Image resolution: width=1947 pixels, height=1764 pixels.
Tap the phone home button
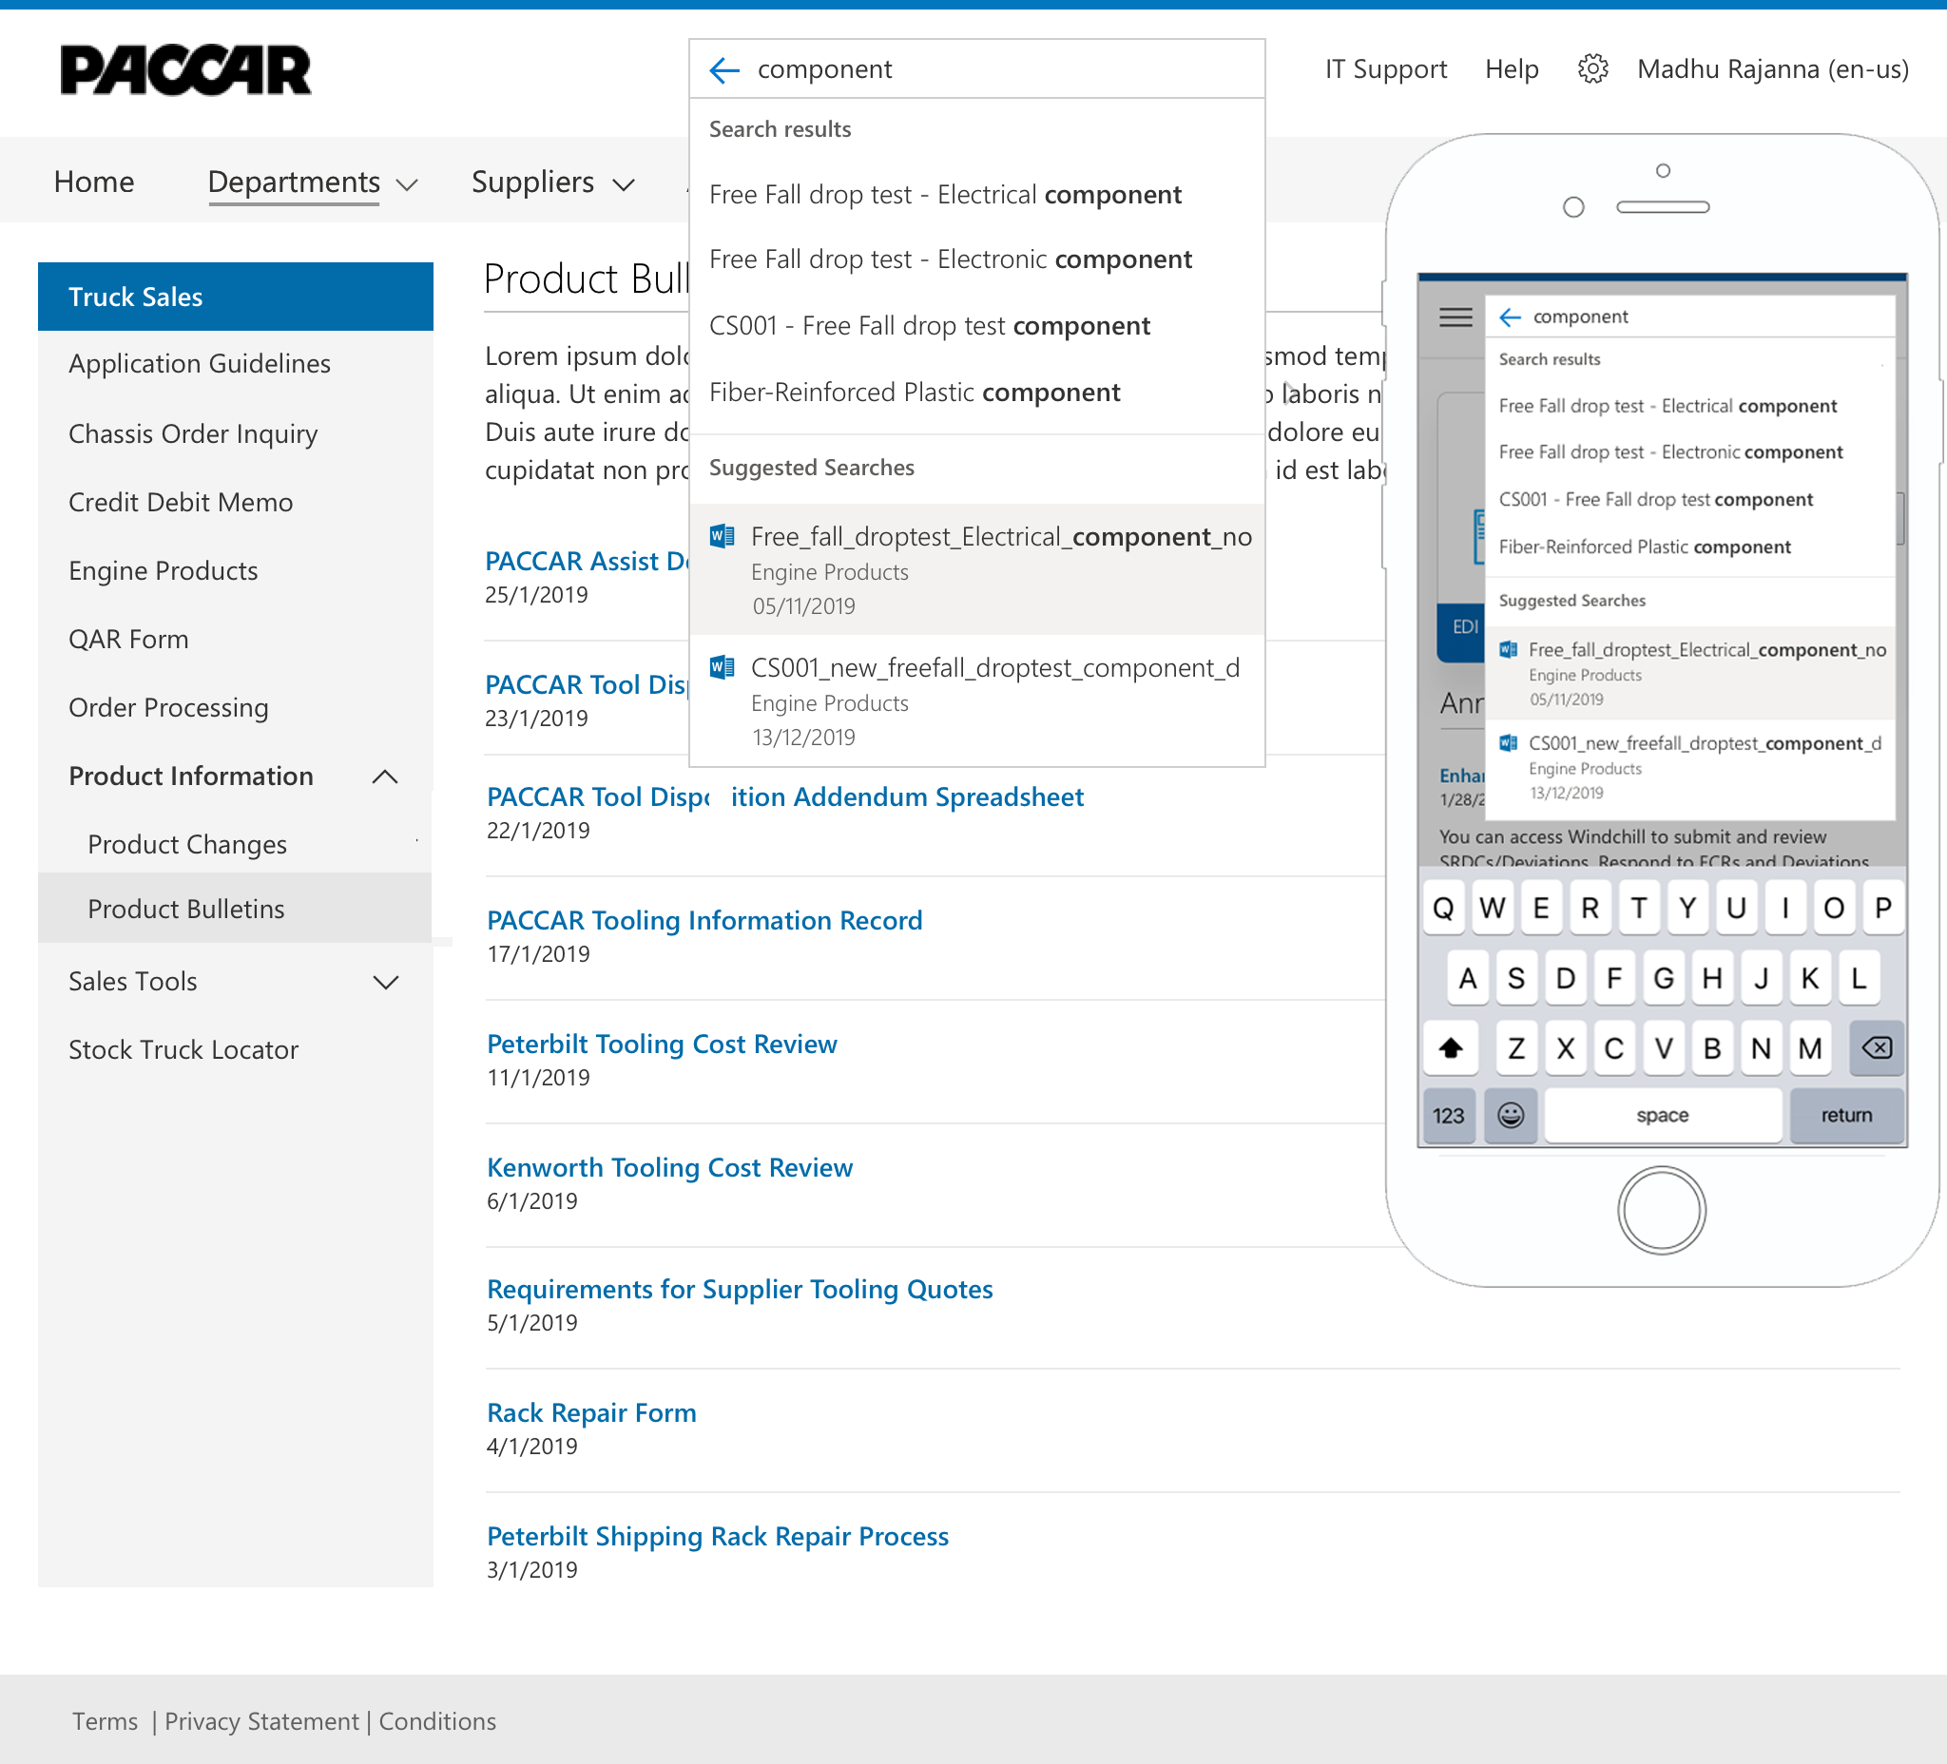[1661, 1210]
